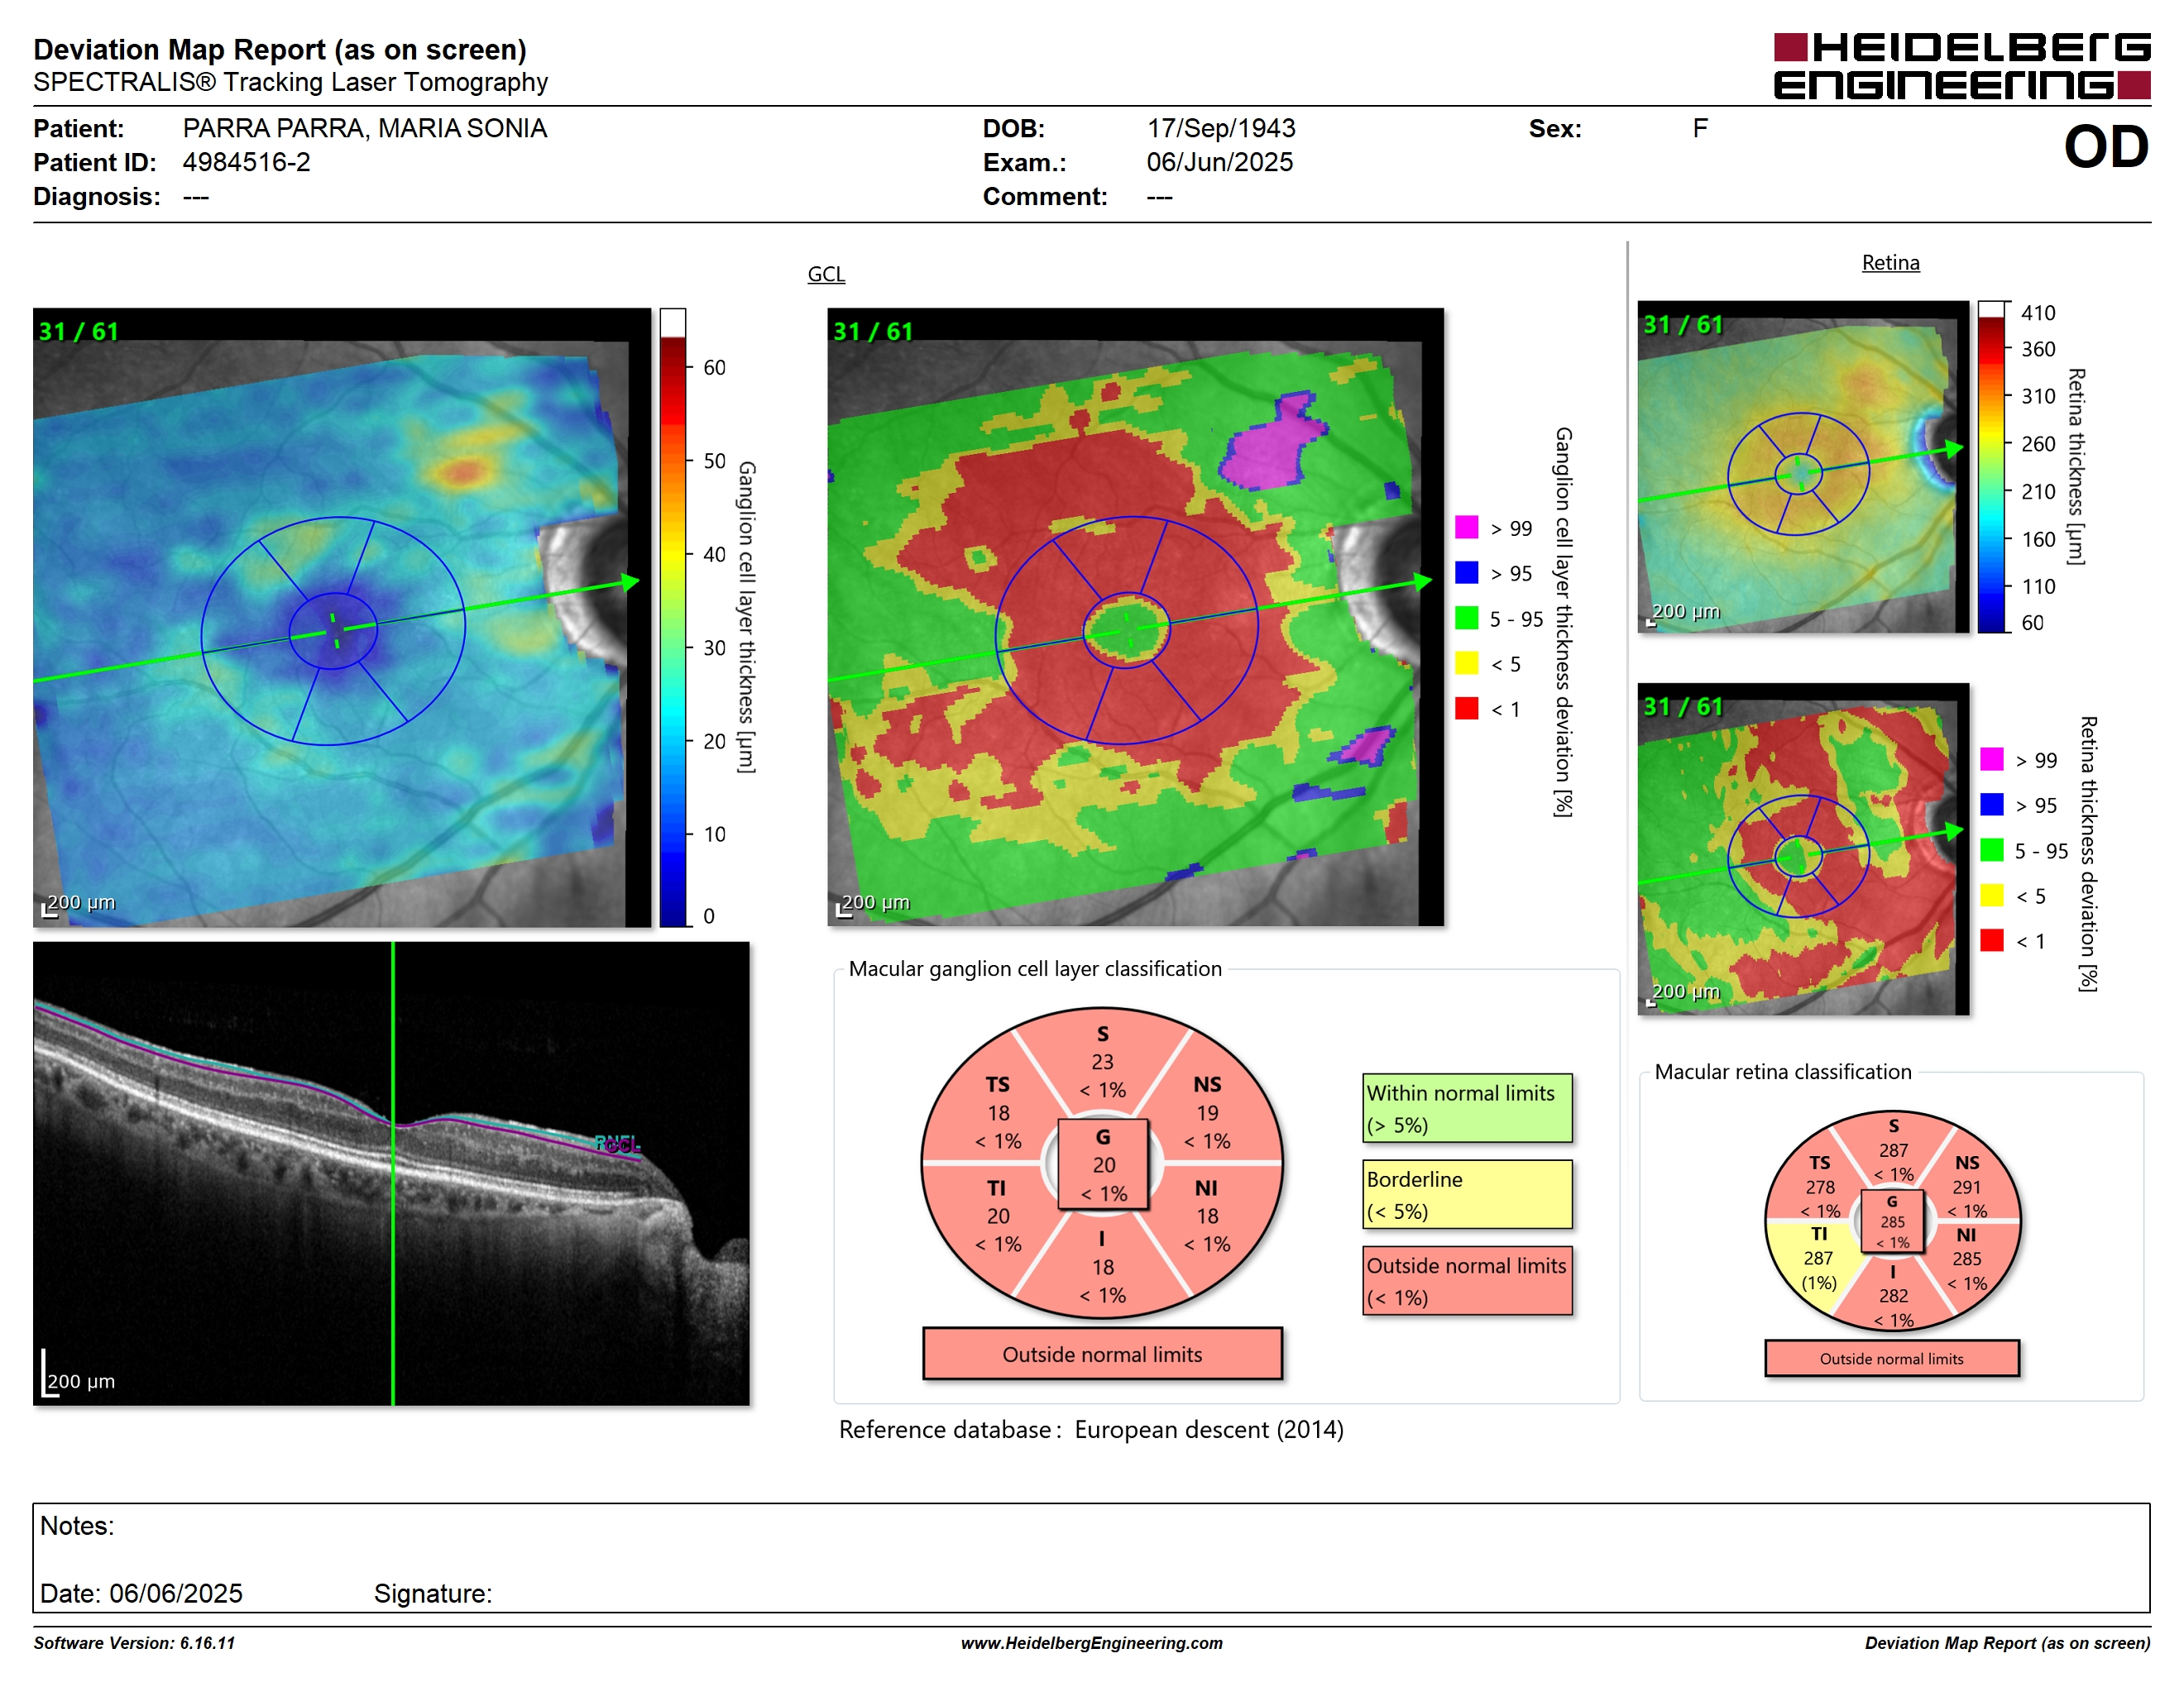The width and height of the screenshot is (2184, 1687).
Task: Click blue >95 swatch in GCL deviation legend
Action: tap(1466, 571)
